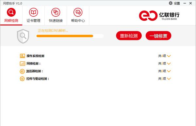
Task: Select the 浏览器检测 row label
Action: [35, 71]
